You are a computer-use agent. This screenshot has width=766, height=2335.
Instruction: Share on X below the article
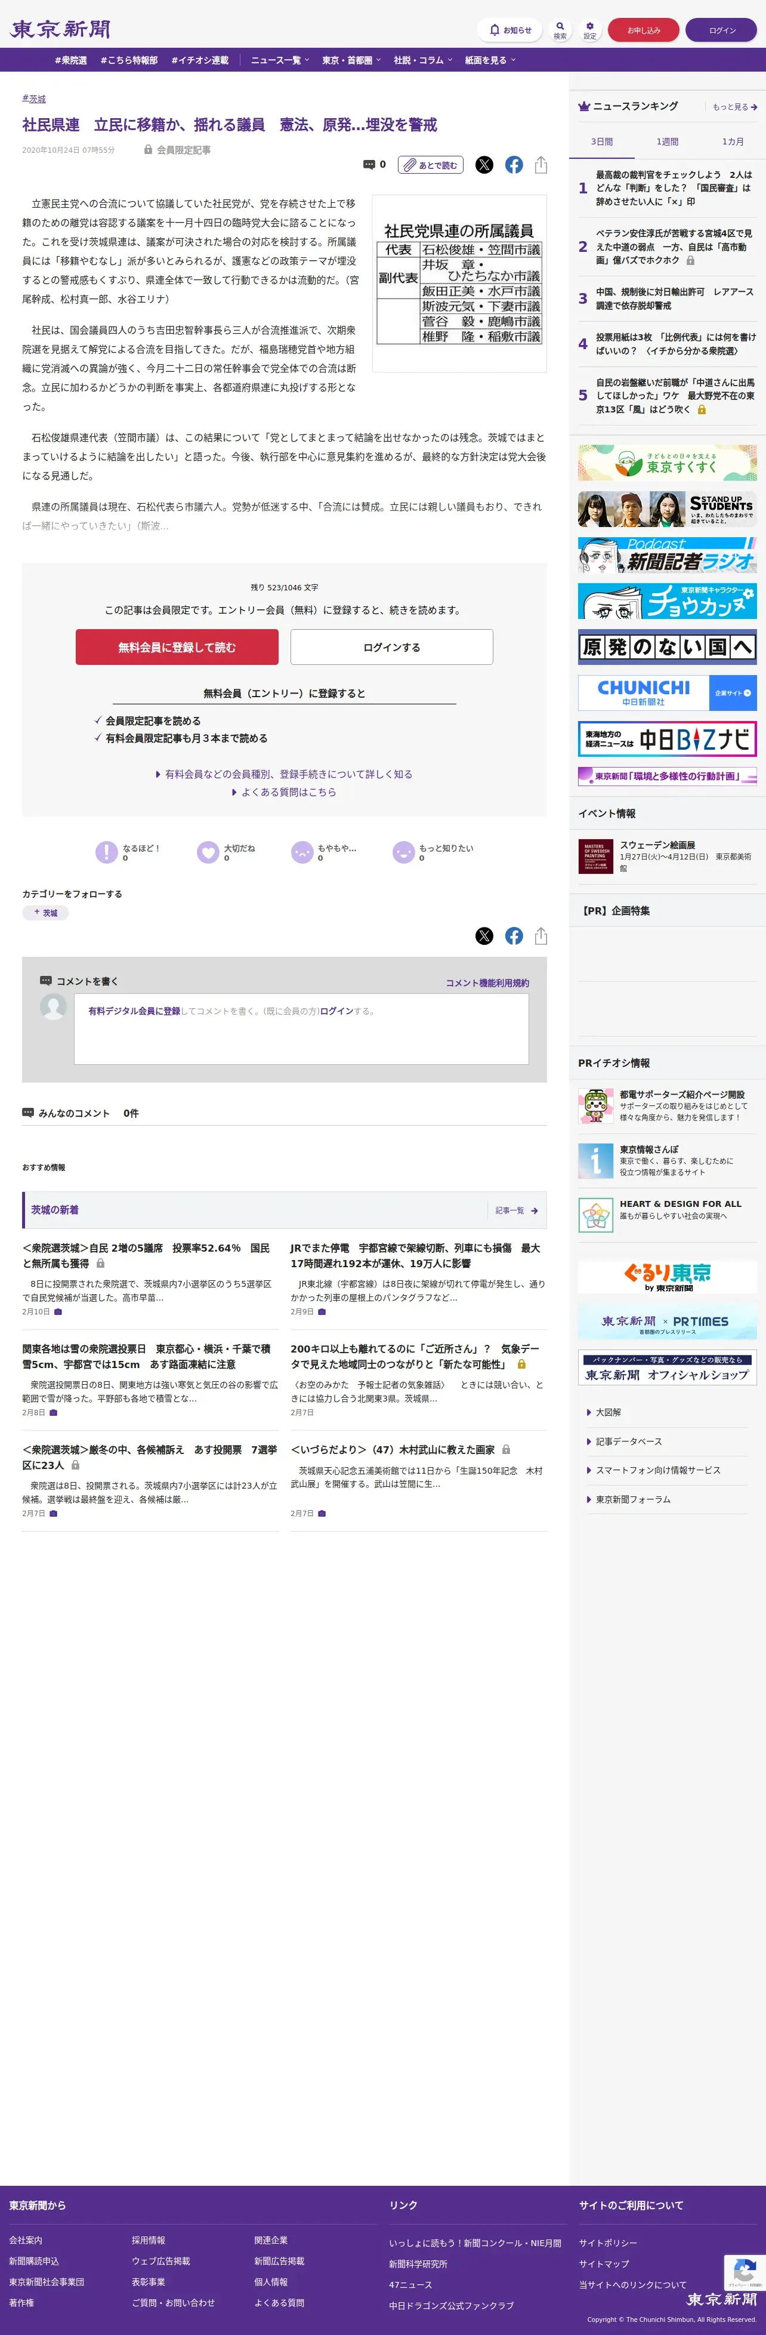pyautogui.click(x=484, y=937)
